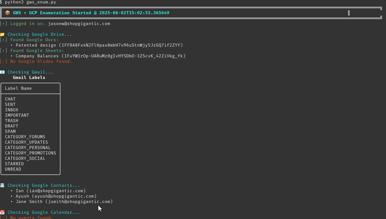Click the jasonw@shopgigantic.com logged in email
The image size is (386, 219).
79,23
